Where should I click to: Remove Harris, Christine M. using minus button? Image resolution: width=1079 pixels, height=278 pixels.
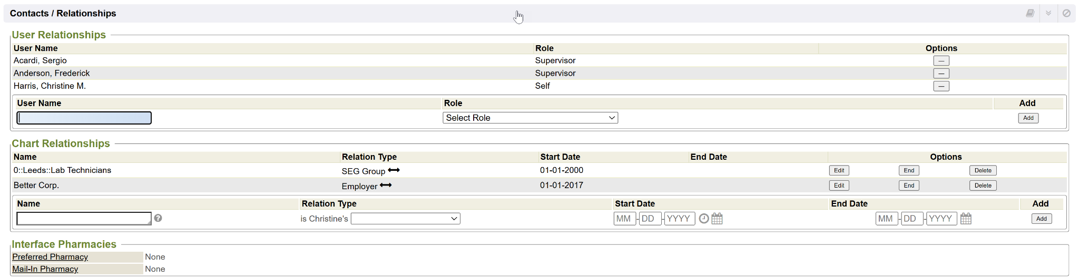(941, 86)
